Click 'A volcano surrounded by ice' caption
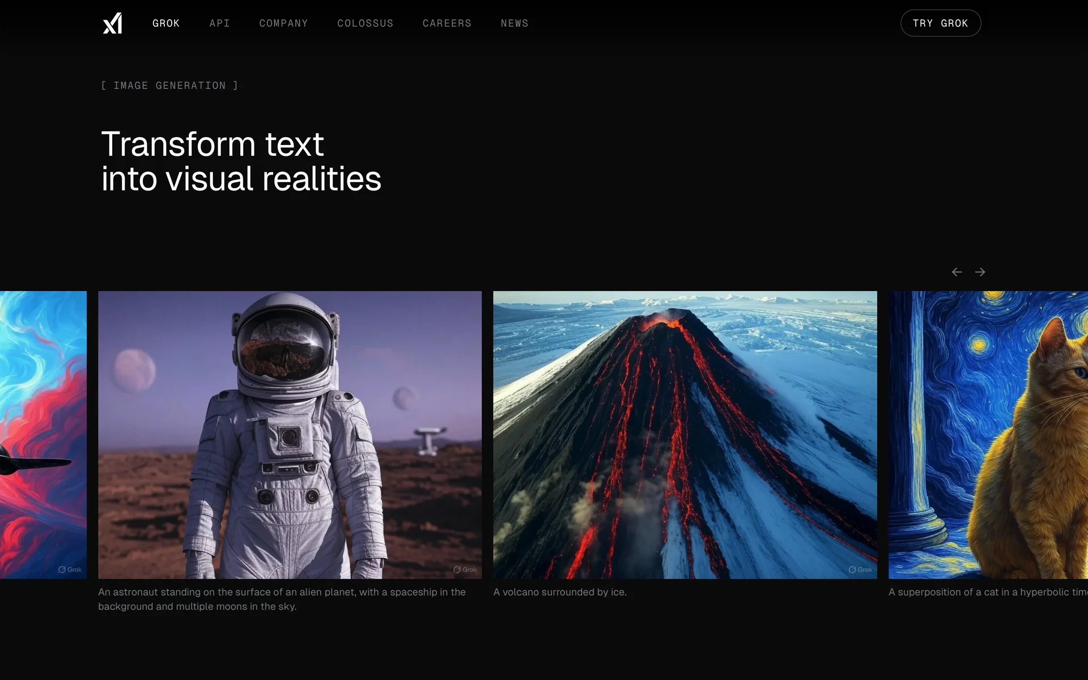The width and height of the screenshot is (1088, 680). coord(559,592)
